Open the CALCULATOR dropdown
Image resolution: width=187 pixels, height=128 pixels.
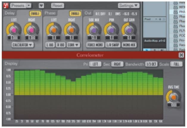pyautogui.click(x=23, y=45)
